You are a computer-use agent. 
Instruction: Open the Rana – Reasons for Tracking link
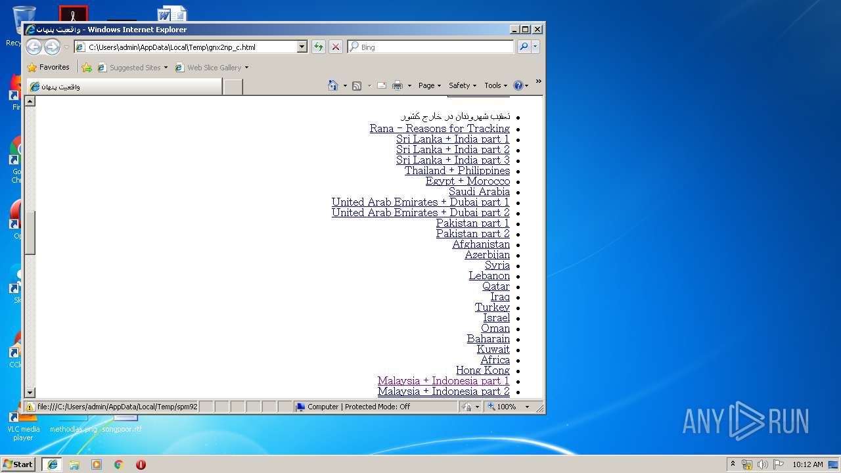pyautogui.click(x=440, y=128)
